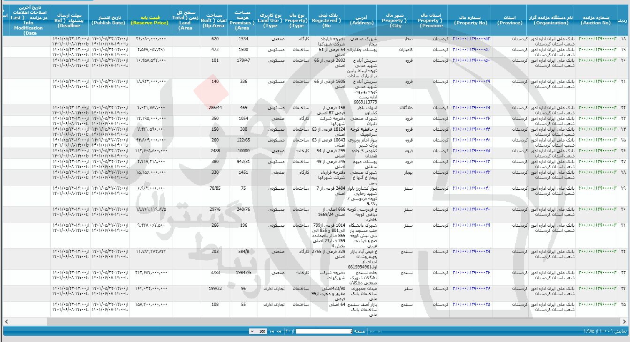Sort by the Reserve Price column header
Viewport: 630px width, 342px height.
click(149, 20)
